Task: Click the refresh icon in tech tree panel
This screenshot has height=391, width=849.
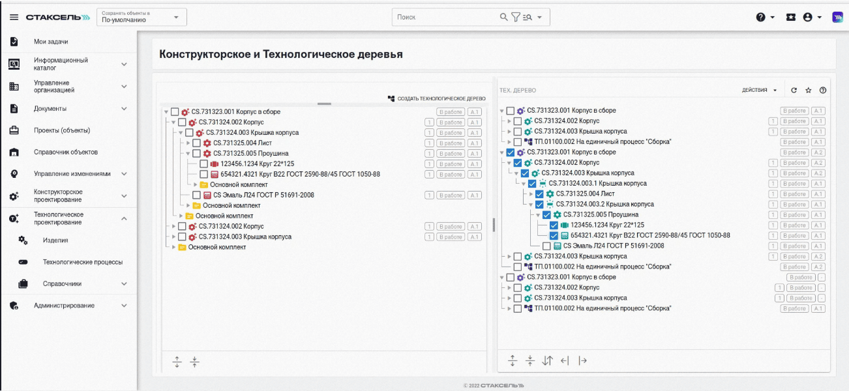Action: (x=794, y=90)
